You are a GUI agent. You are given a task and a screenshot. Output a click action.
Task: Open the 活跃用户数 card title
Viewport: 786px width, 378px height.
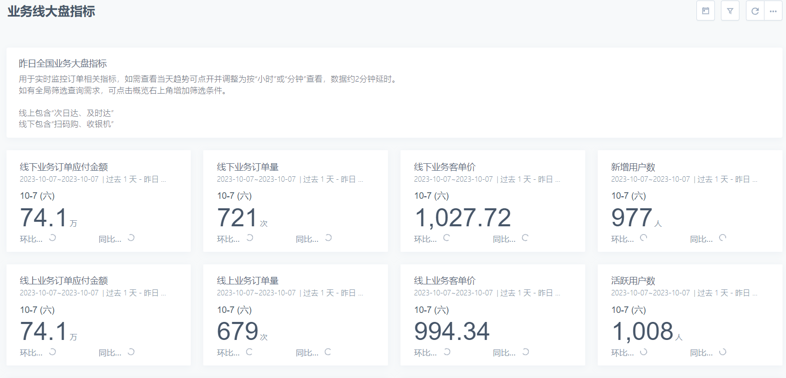coord(633,281)
